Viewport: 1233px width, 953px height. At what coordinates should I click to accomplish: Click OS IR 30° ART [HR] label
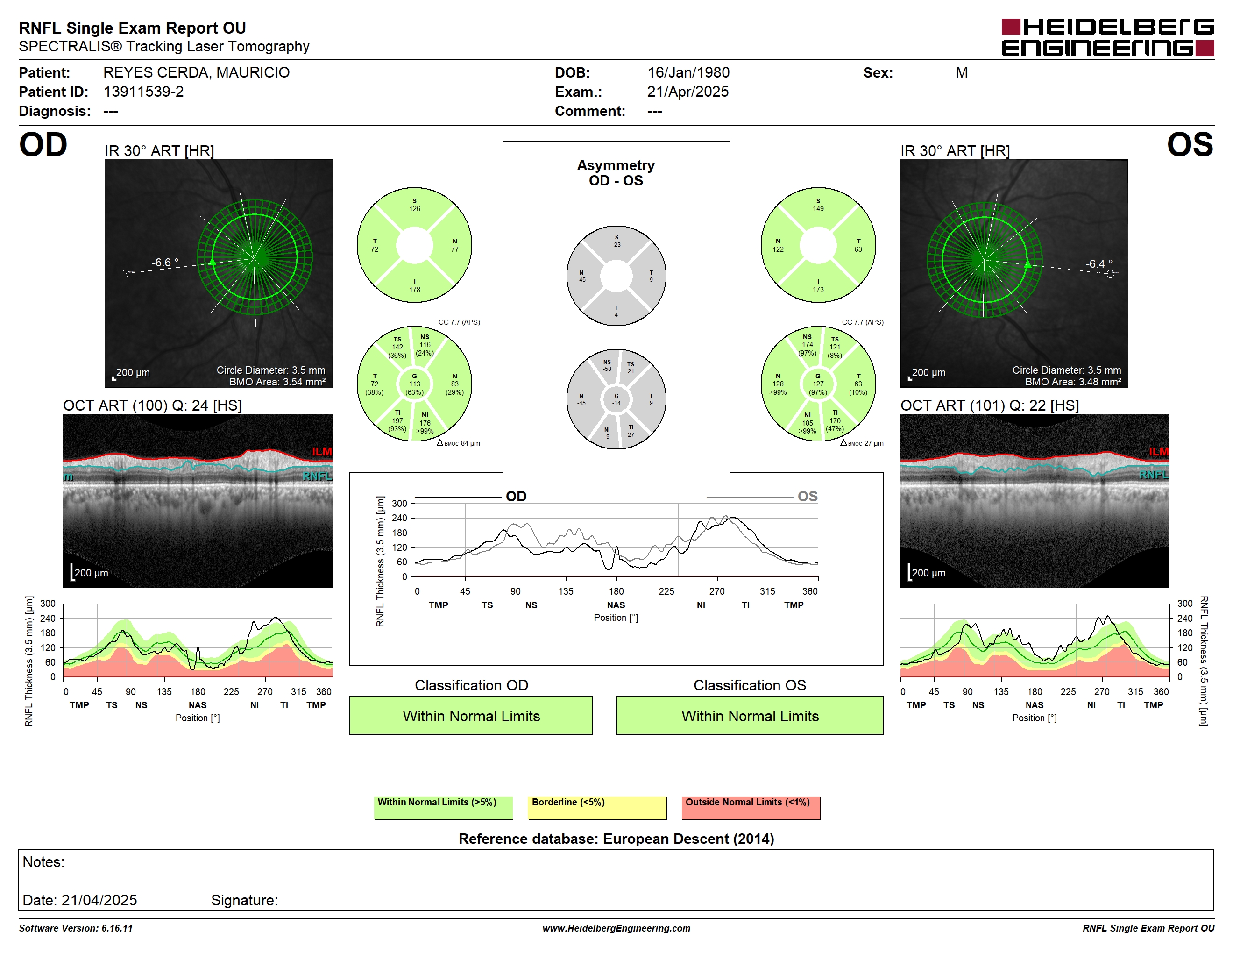(x=955, y=151)
